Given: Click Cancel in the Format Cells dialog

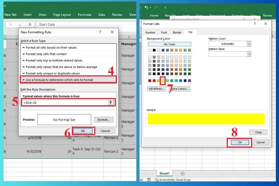Looking at the screenshot, I should pyautogui.click(x=261, y=142).
